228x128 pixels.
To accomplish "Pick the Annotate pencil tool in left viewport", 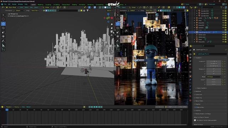I will pyautogui.click(x=3, y=41).
